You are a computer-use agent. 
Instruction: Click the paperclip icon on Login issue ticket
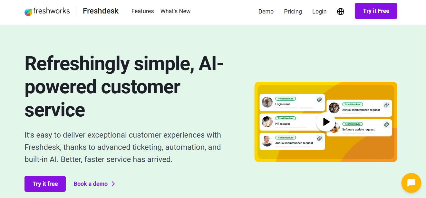pos(319,99)
